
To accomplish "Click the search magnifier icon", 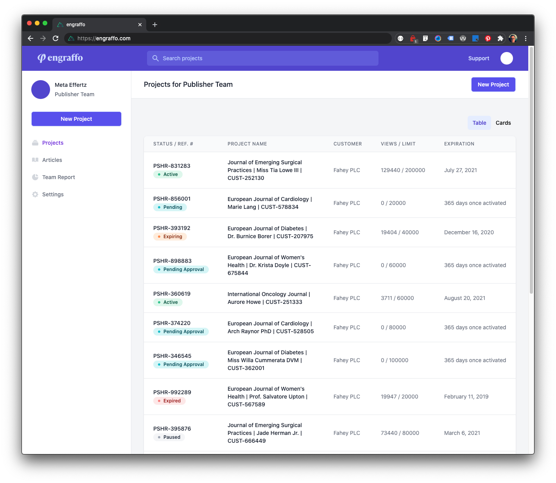I will (155, 58).
